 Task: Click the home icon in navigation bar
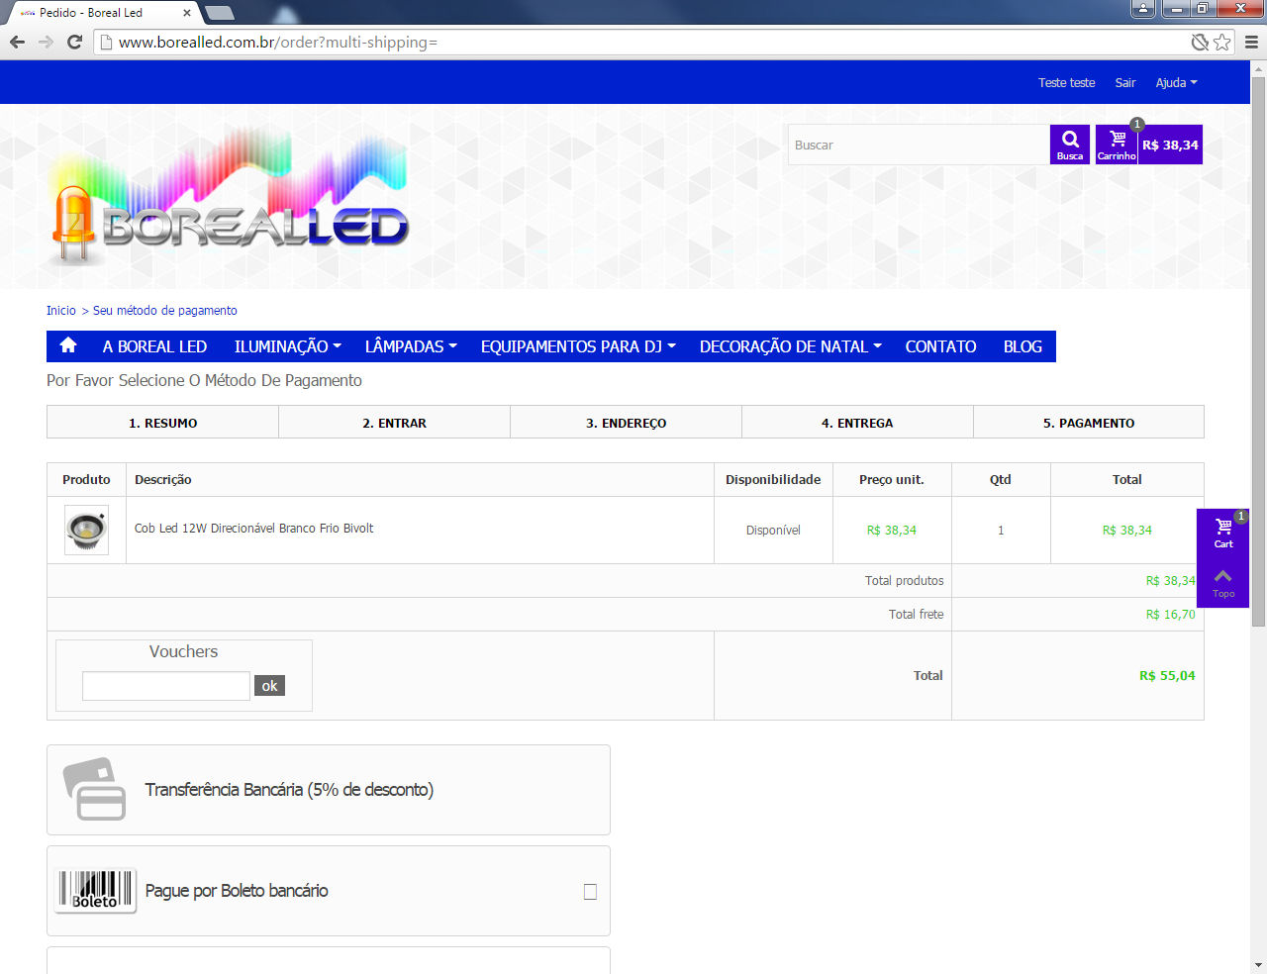pos(68,345)
